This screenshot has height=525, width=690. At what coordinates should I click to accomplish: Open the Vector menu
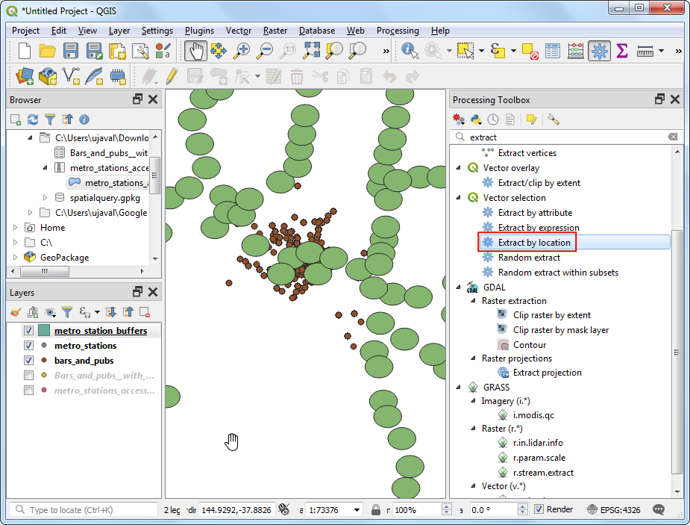pyautogui.click(x=239, y=31)
